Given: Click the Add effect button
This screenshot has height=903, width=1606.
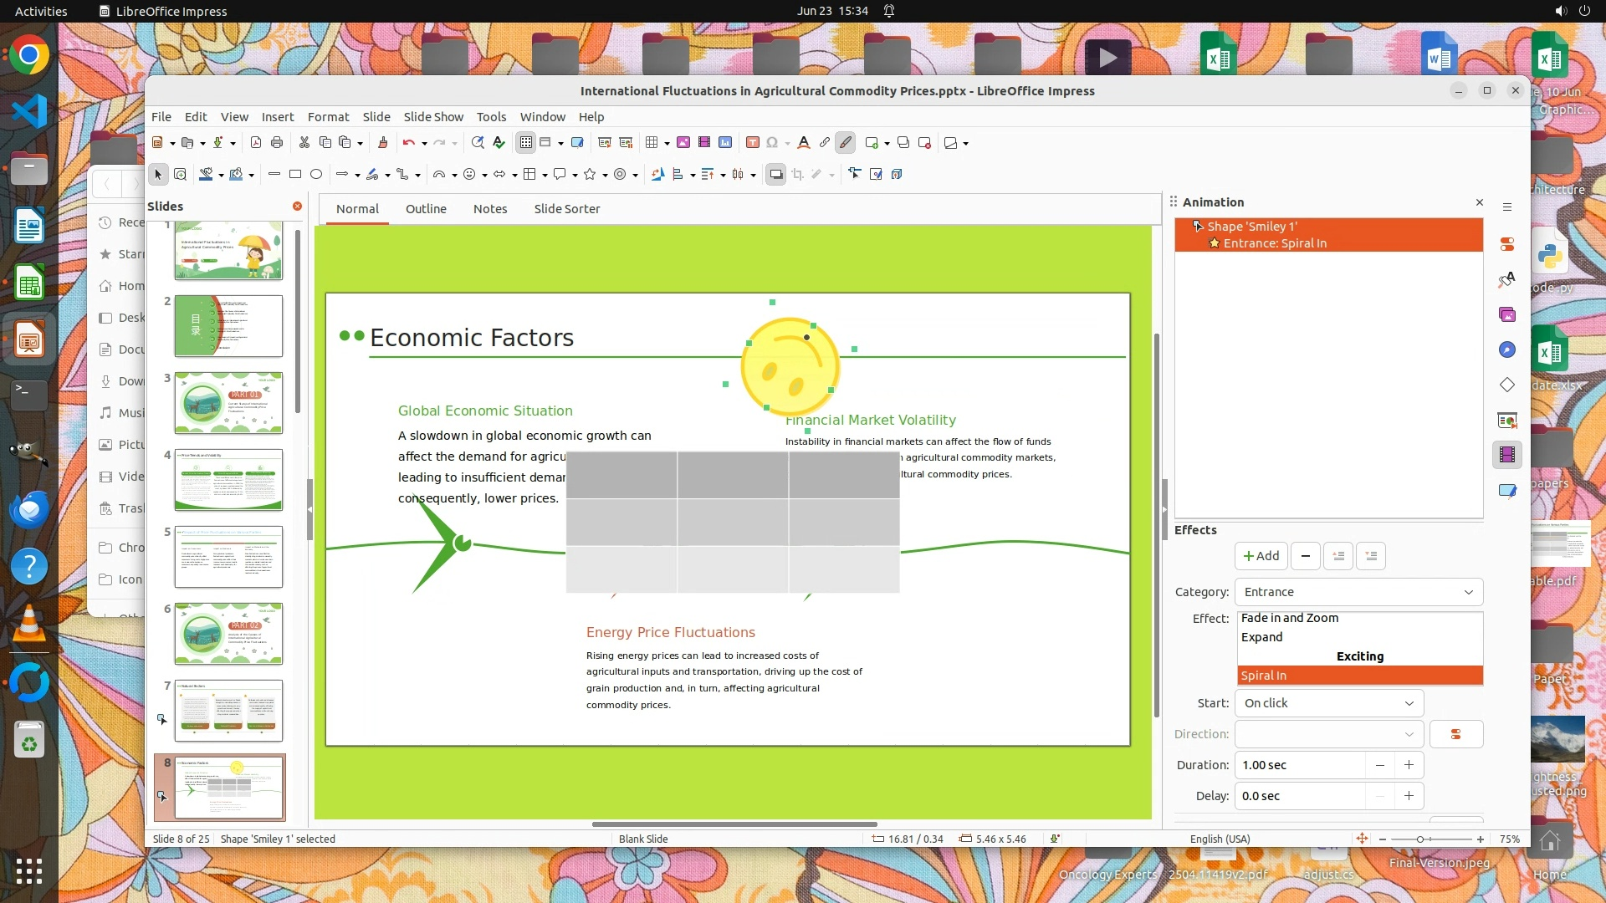Looking at the screenshot, I should click(1261, 556).
